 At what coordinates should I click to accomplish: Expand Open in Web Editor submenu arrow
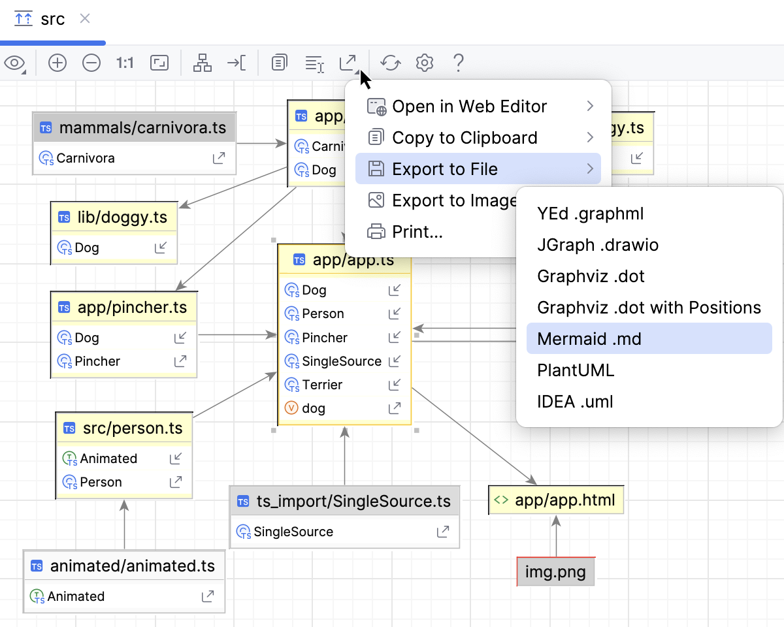(x=590, y=106)
